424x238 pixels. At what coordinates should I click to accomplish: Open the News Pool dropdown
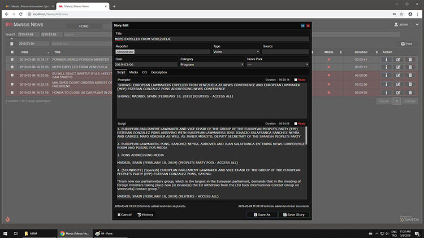[x=277, y=64]
